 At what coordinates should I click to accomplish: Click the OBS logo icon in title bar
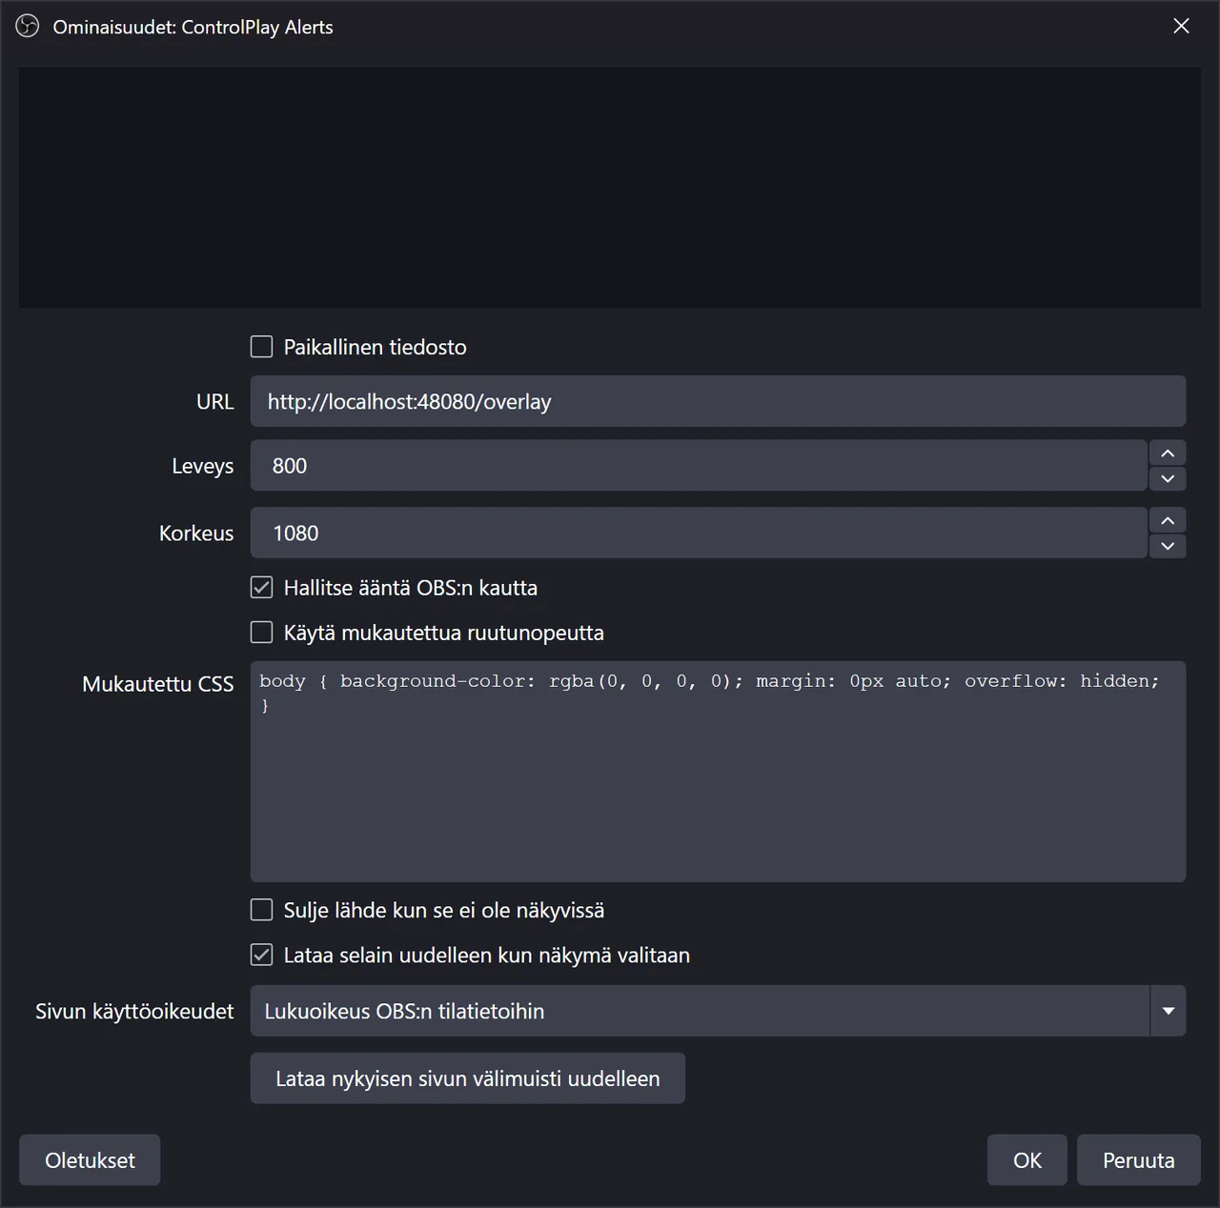click(x=28, y=27)
